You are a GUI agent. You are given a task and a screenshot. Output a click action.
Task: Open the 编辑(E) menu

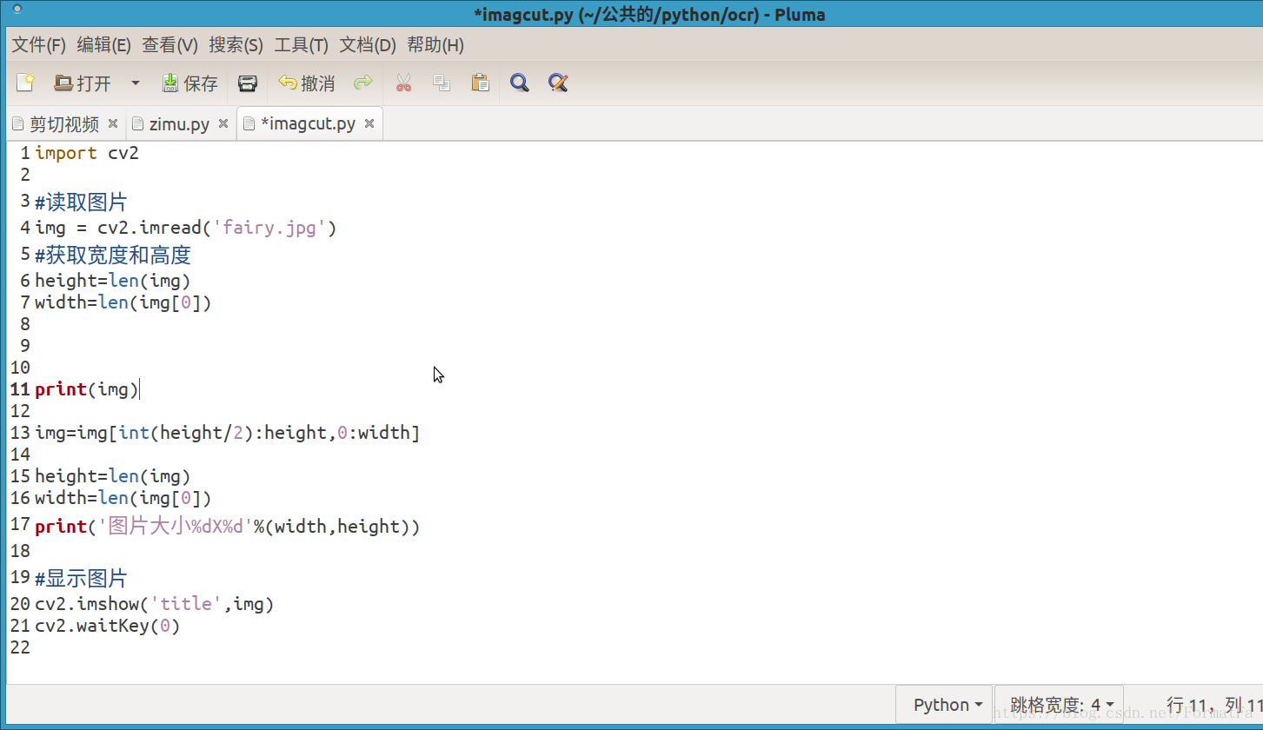point(104,45)
